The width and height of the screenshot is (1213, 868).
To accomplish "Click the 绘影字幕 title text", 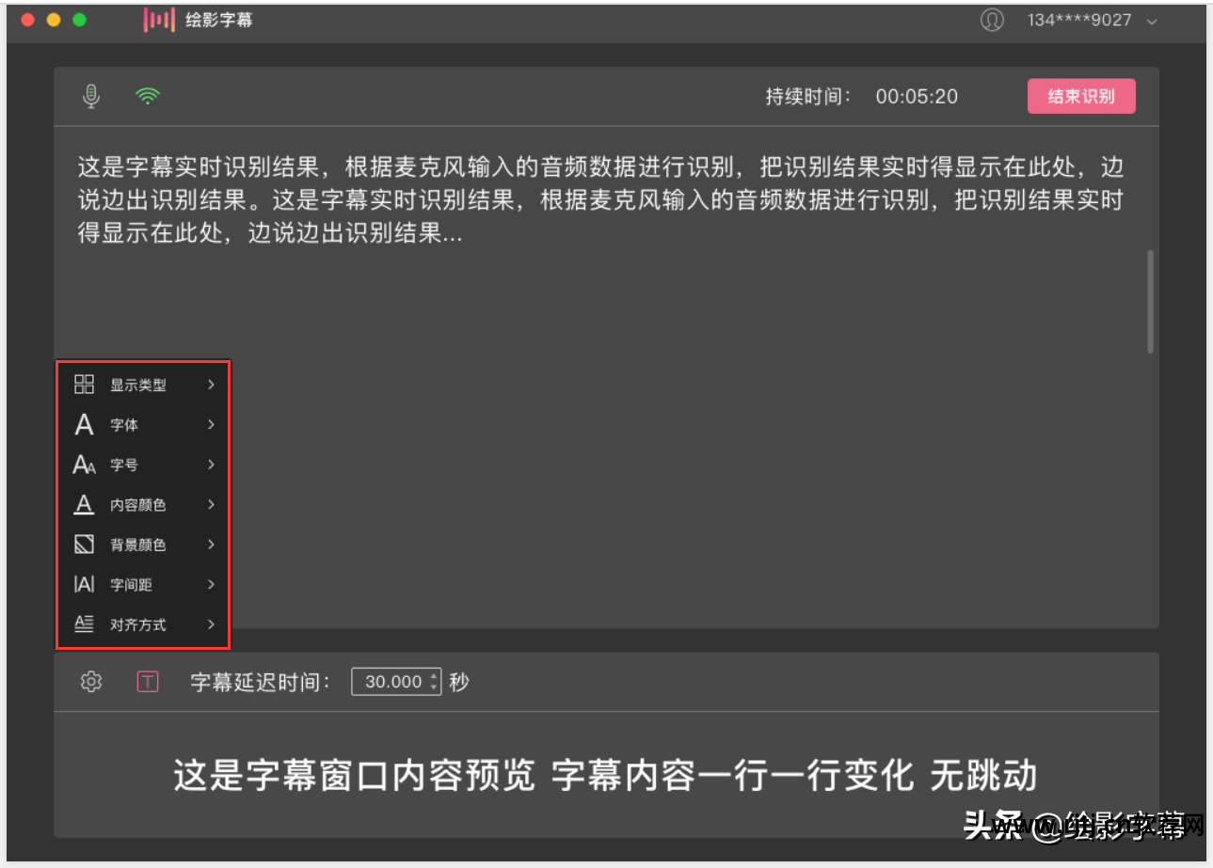I will (219, 20).
